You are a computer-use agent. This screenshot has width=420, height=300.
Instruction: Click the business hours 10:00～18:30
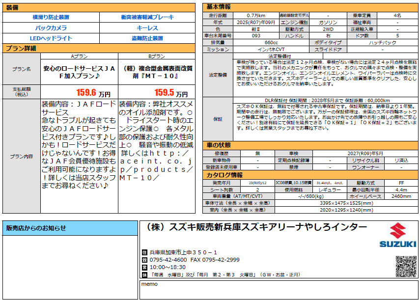(x=168, y=267)
